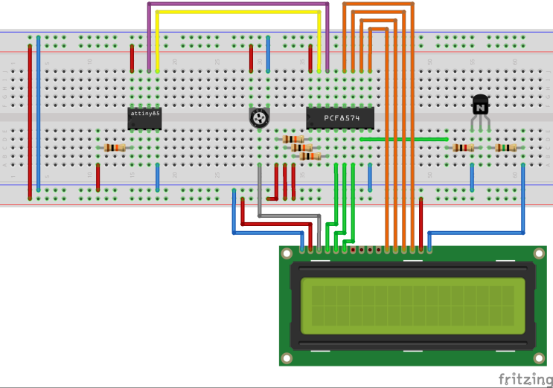
Task: Select the purple wire above the breadboard
Action: (x=238, y=4)
